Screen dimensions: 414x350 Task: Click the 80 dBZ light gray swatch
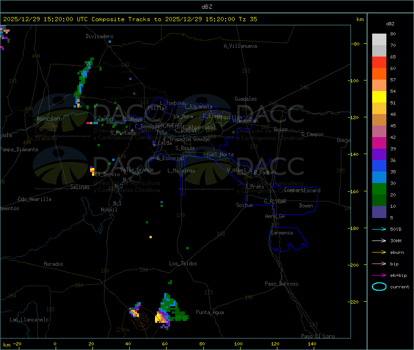379,40
